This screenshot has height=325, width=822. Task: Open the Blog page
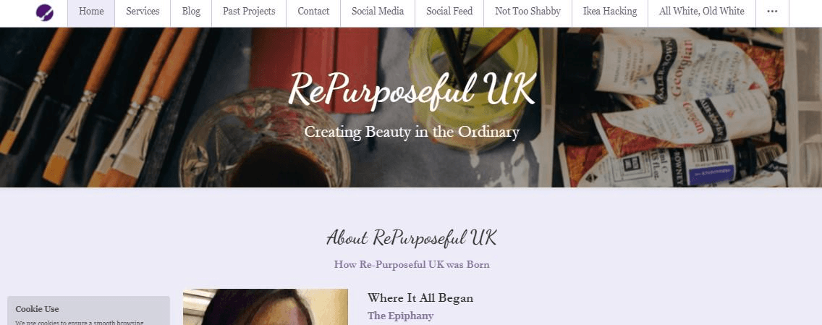point(191,11)
